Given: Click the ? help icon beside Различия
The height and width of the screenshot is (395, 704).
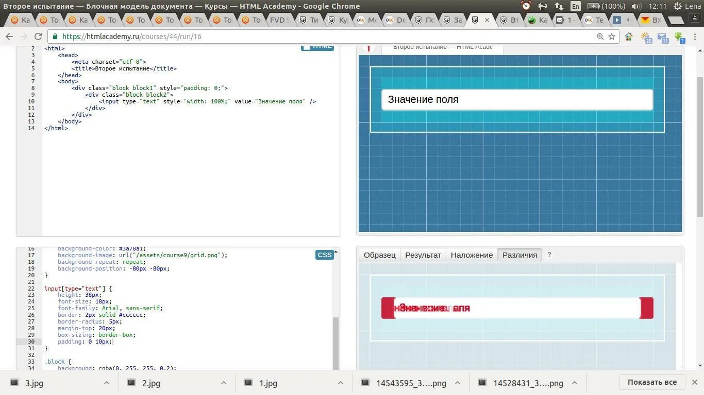Looking at the screenshot, I should click(x=549, y=255).
